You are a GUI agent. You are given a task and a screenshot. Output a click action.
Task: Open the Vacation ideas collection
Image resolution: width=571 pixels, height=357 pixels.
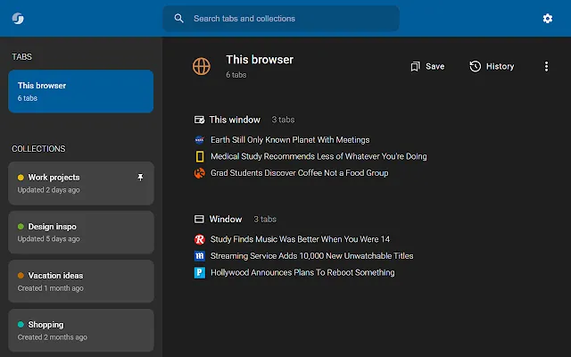pos(81,281)
